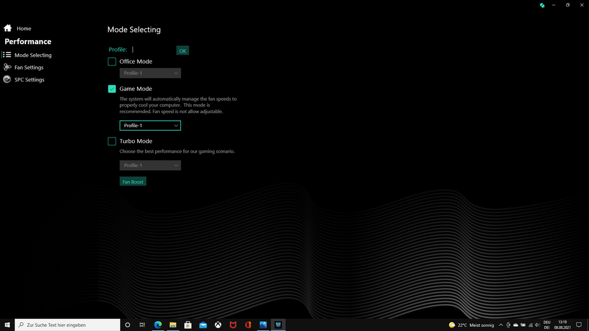This screenshot has height=331, width=589.
Task: Open weather widget 22°C Meist sonnig
Action: coord(472,325)
